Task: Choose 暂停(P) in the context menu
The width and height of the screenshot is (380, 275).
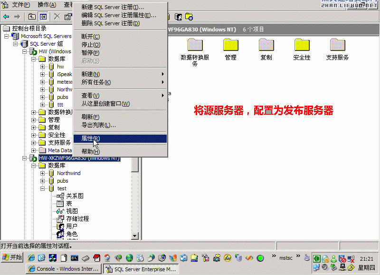Action: (120, 53)
